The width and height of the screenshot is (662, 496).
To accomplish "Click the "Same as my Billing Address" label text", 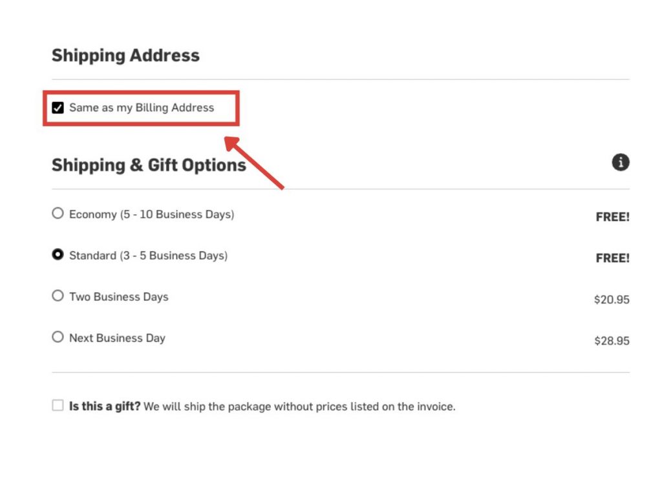I will click(x=142, y=108).
